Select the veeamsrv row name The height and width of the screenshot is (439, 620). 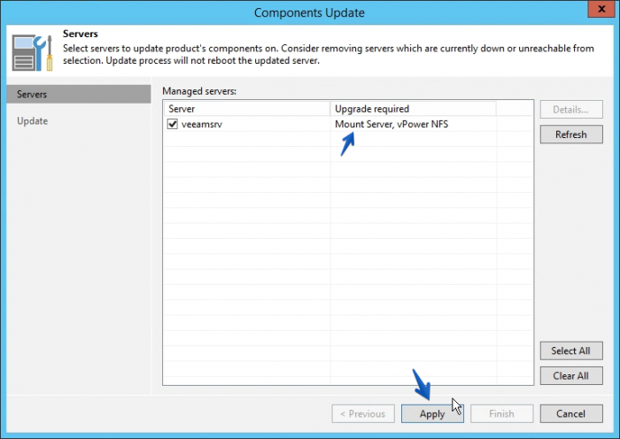[202, 124]
